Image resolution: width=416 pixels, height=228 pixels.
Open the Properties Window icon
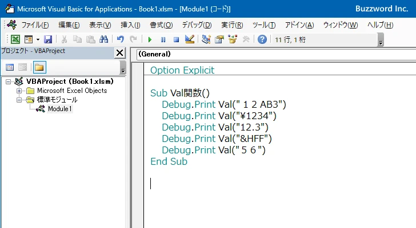click(x=219, y=39)
